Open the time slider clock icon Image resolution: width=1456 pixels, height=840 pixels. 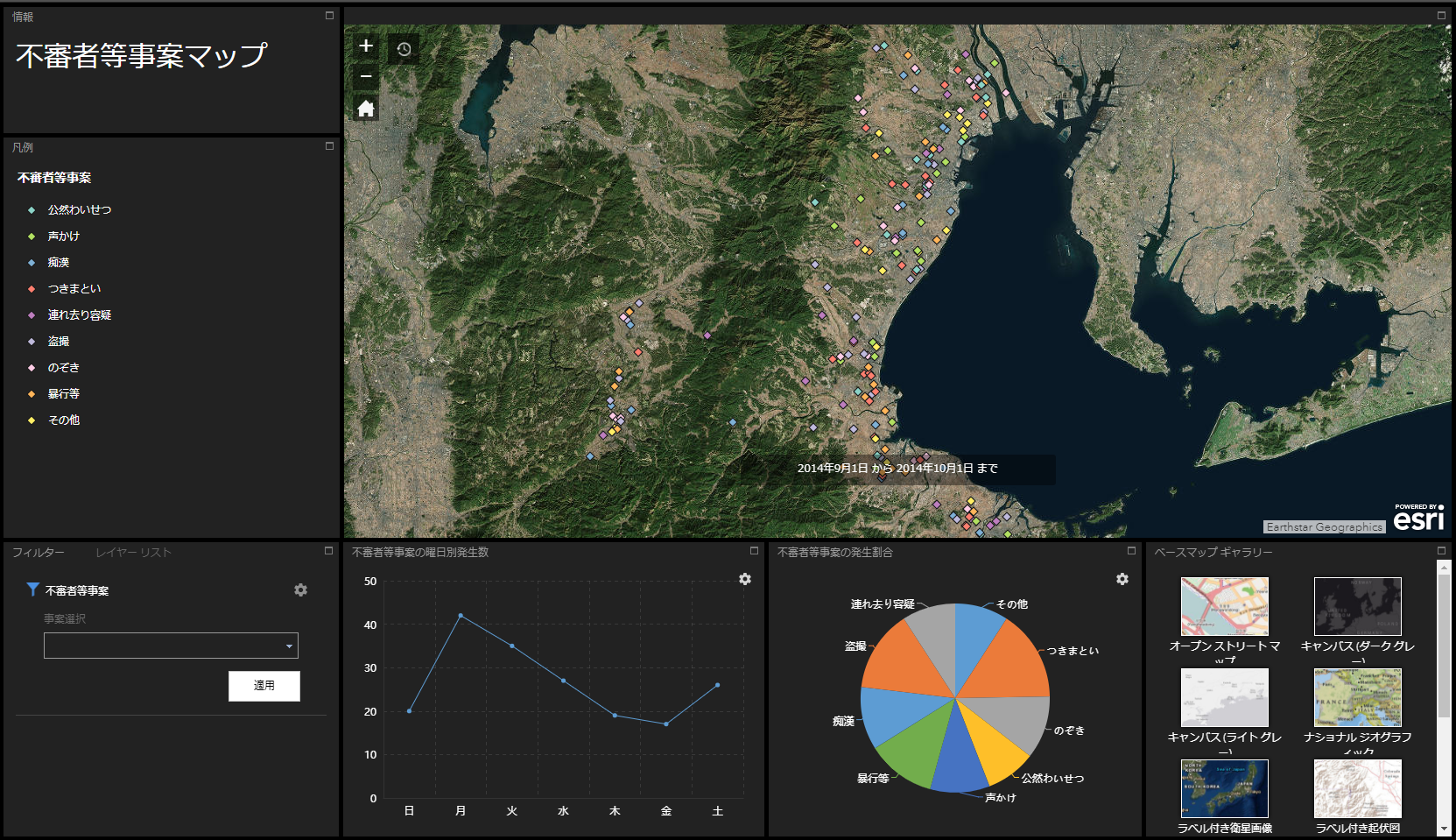click(x=404, y=49)
